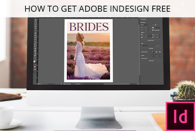Choose portrait orientation icon
This screenshot has width=195, height=131.
pyautogui.click(x=153, y=25)
